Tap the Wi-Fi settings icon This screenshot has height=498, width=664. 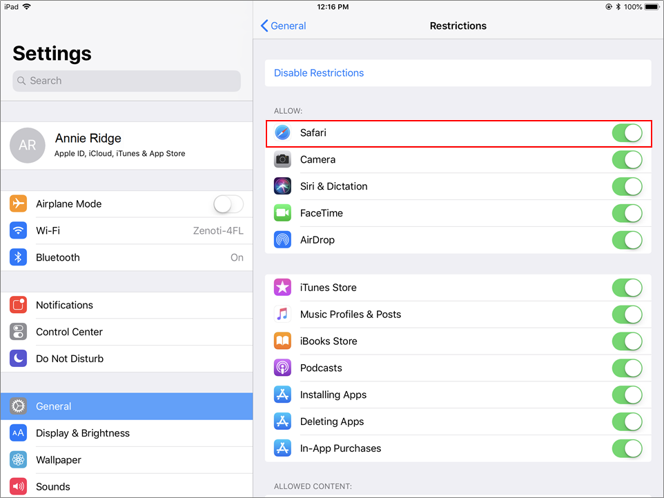pyautogui.click(x=18, y=230)
